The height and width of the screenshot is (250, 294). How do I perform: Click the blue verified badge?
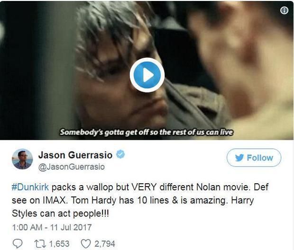click(x=120, y=154)
